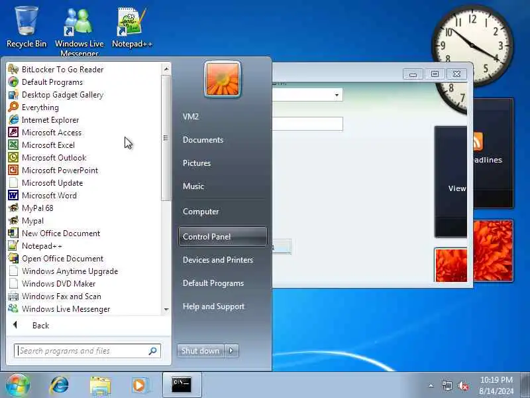Image resolution: width=530 pixels, height=398 pixels.
Task: Click the user account picture
Action: 223,79
